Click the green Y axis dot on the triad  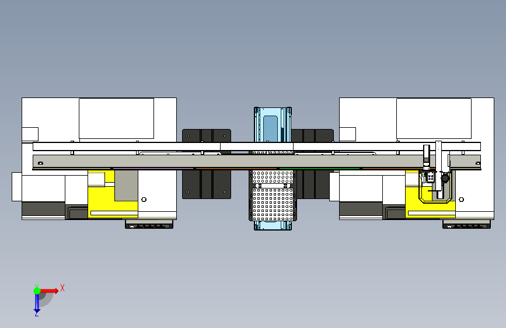coord(37,291)
